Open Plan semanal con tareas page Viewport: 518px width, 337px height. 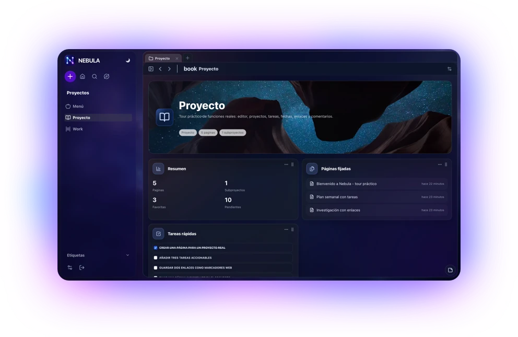click(376, 197)
